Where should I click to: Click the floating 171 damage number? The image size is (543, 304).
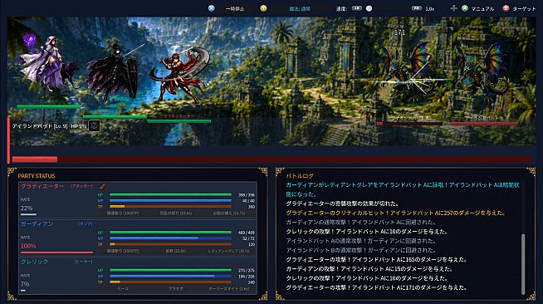pos(399,32)
